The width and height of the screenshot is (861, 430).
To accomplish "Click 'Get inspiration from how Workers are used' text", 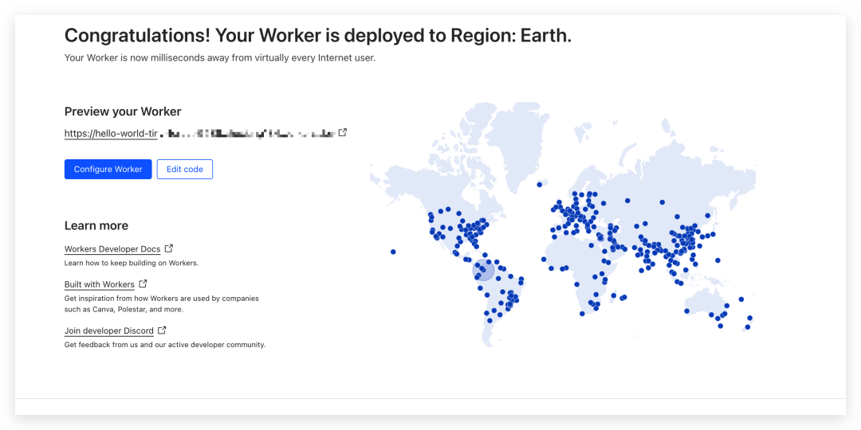I will tap(161, 304).
